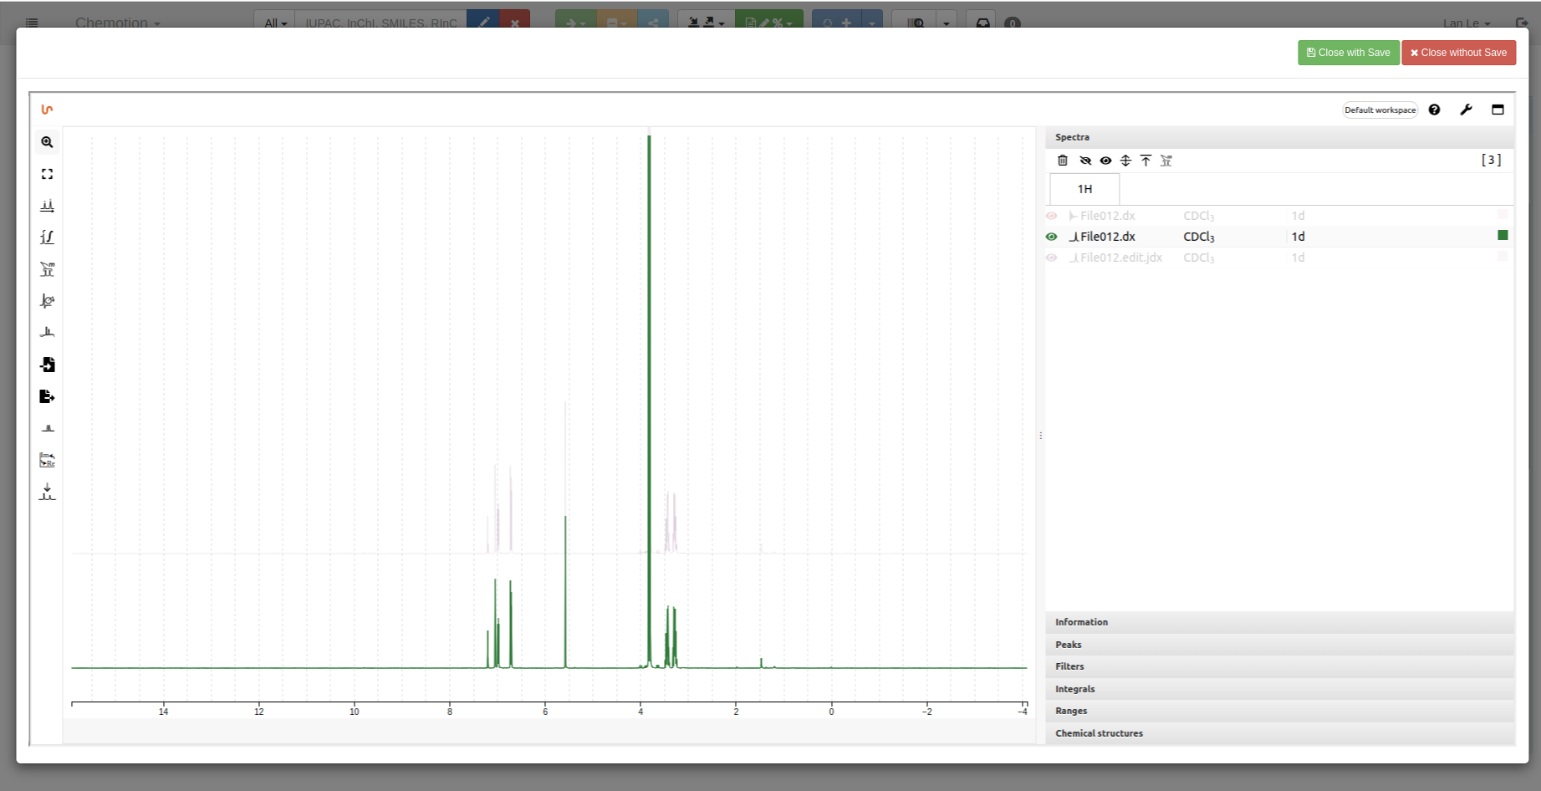Select the Zoom tool in the toolbar

click(47, 141)
